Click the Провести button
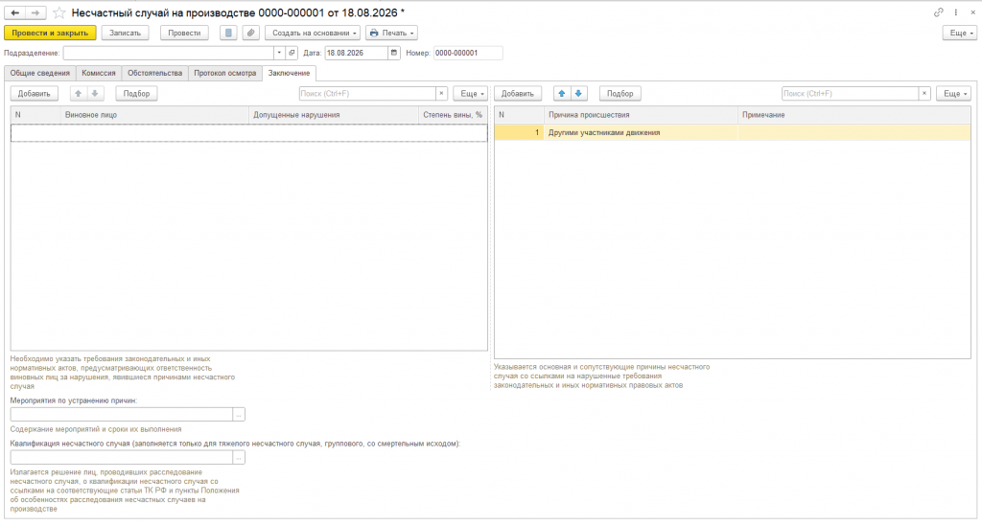This screenshot has width=982, height=525. (184, 33)
